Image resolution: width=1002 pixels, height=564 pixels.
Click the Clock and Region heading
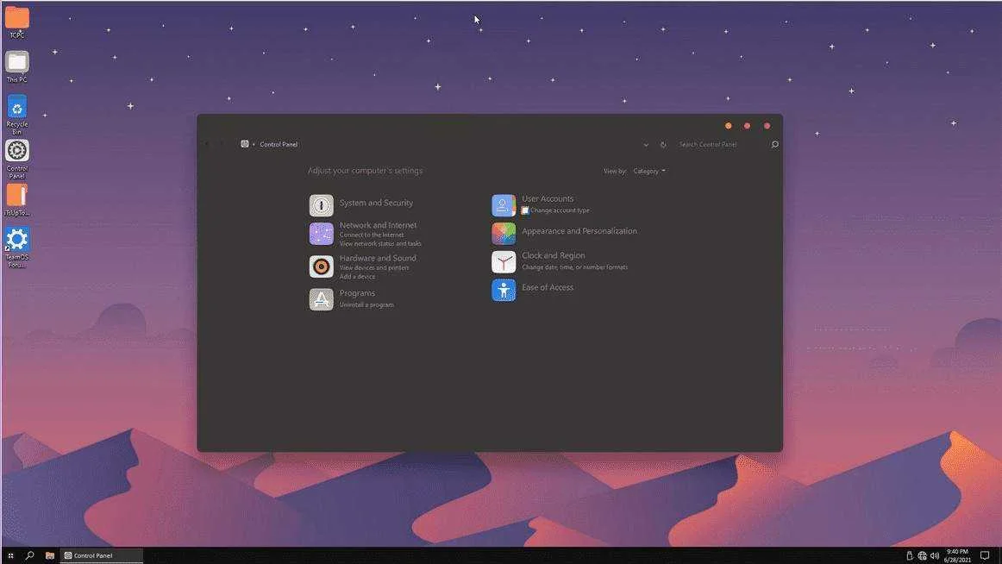(553, 255)
